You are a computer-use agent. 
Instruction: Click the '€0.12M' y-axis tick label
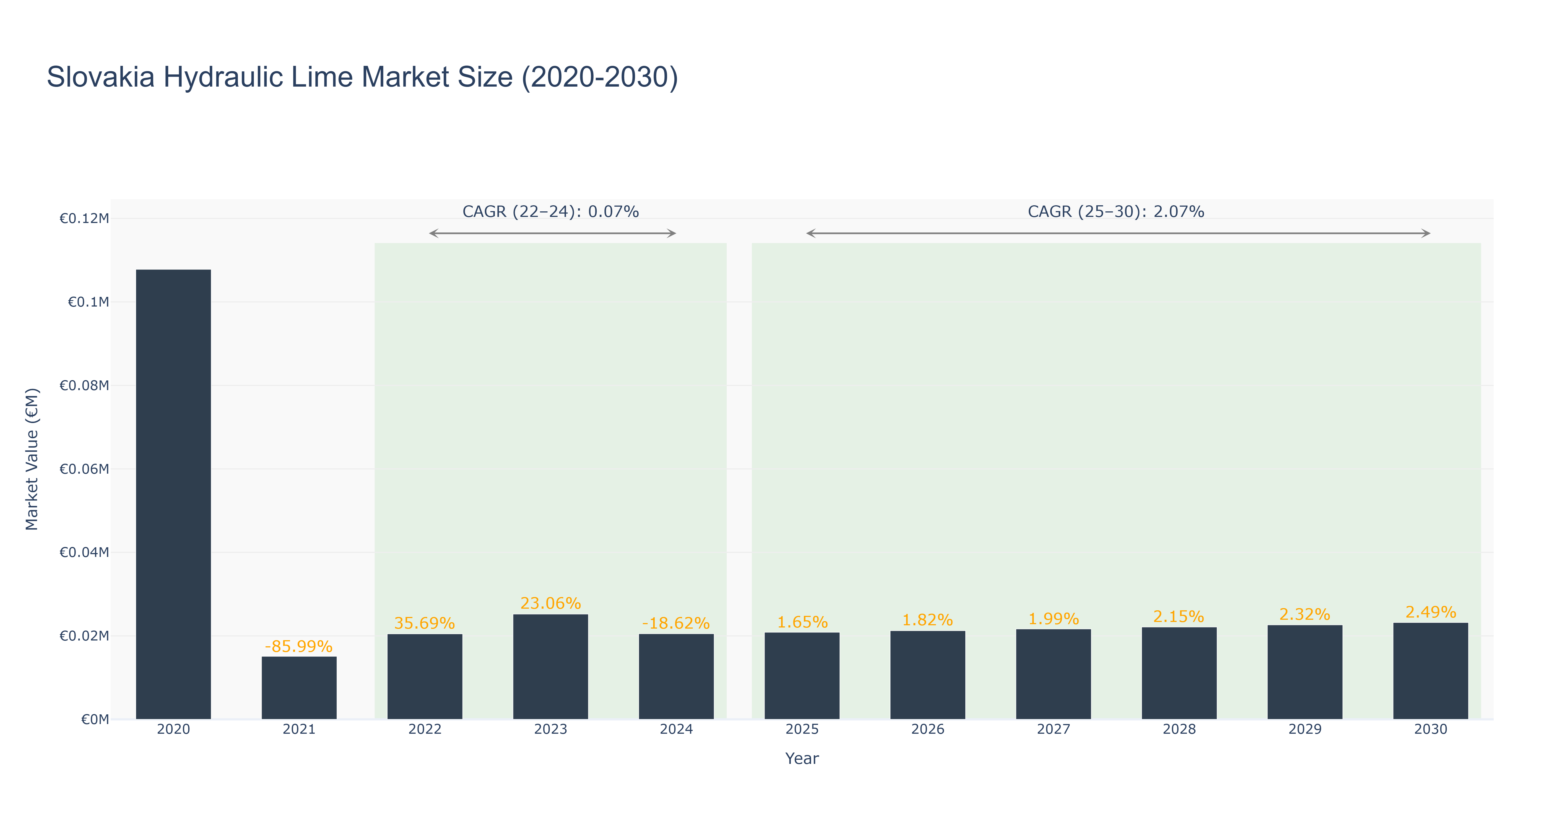pyautogui.click(x=84, y=218)
